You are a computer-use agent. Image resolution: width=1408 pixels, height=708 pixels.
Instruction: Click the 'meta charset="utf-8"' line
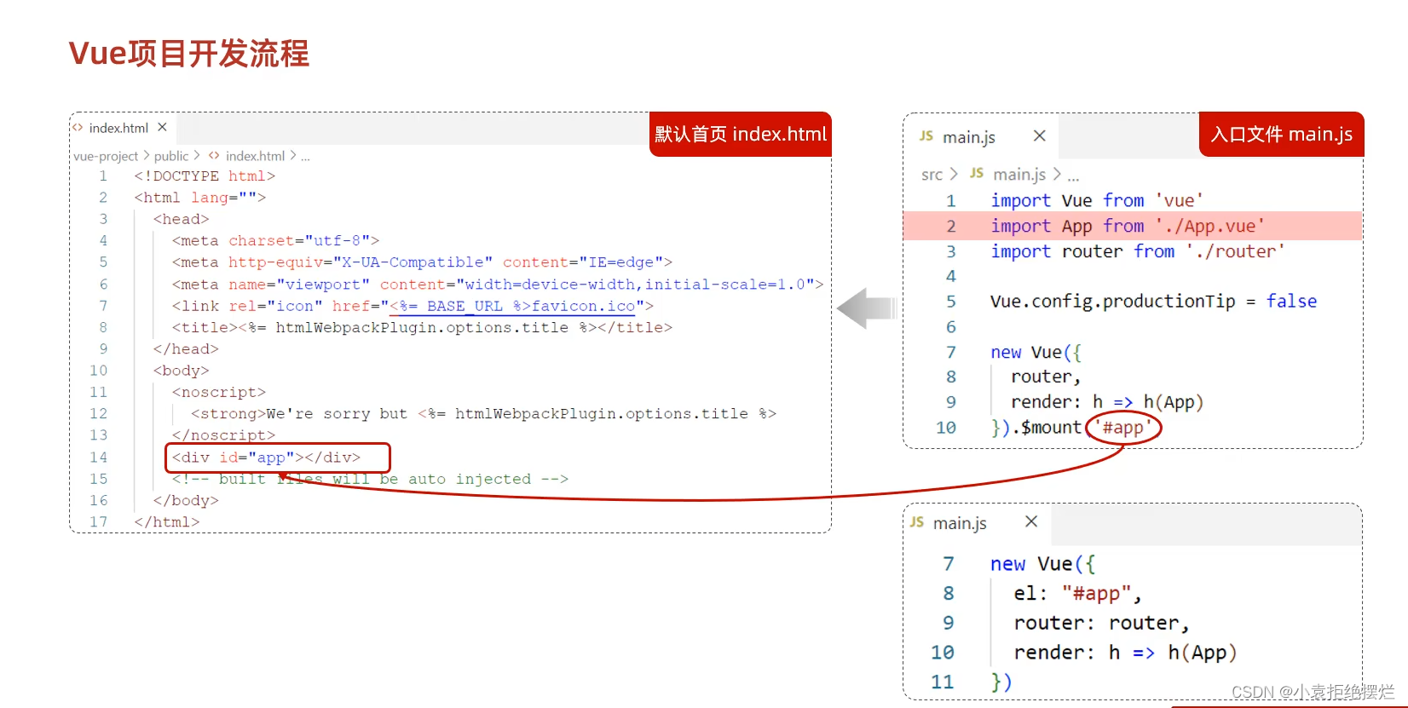(275, 240)
